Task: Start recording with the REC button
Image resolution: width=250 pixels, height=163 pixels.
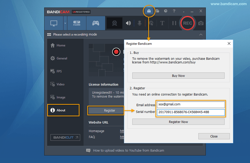Action: coord(188,23)
